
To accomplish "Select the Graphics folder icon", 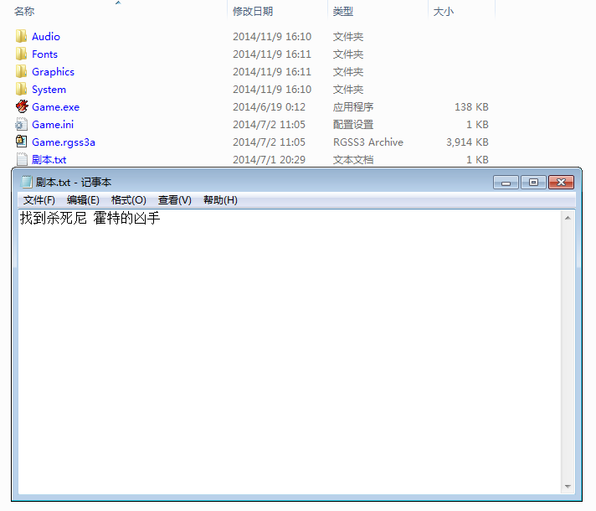I will [x=21, y=71].
